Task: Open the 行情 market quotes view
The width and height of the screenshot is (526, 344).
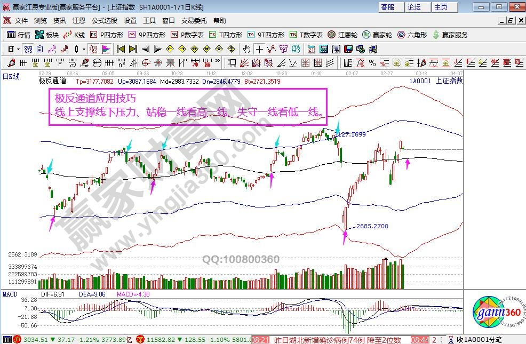Action: pyautogui.click(x=19, y=35)
